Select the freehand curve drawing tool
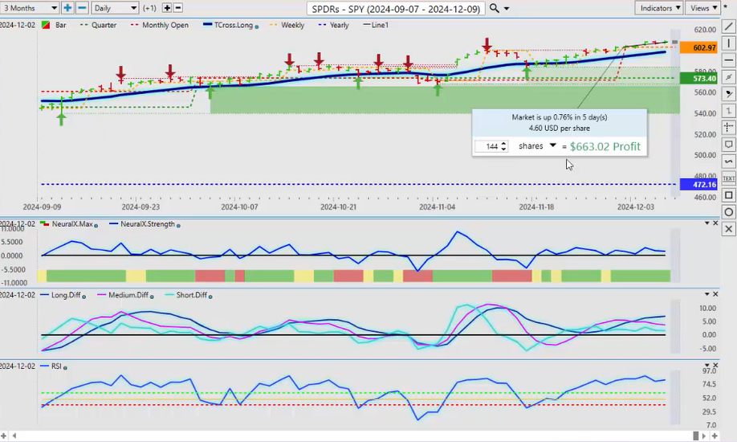 tap(728, 162)
